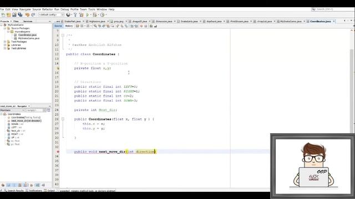Click the search magnifier icon in Search box

[x=313, y=9]
